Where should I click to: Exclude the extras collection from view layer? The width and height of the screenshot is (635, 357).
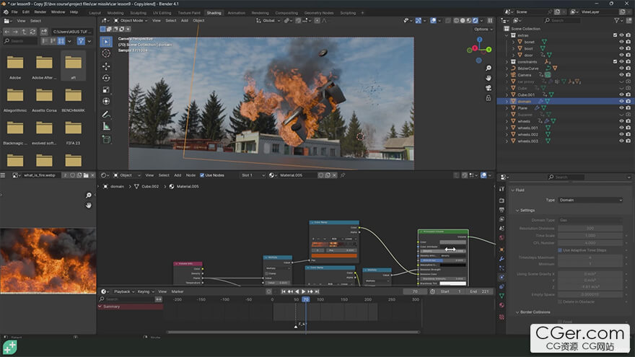[x=615, y=35]
